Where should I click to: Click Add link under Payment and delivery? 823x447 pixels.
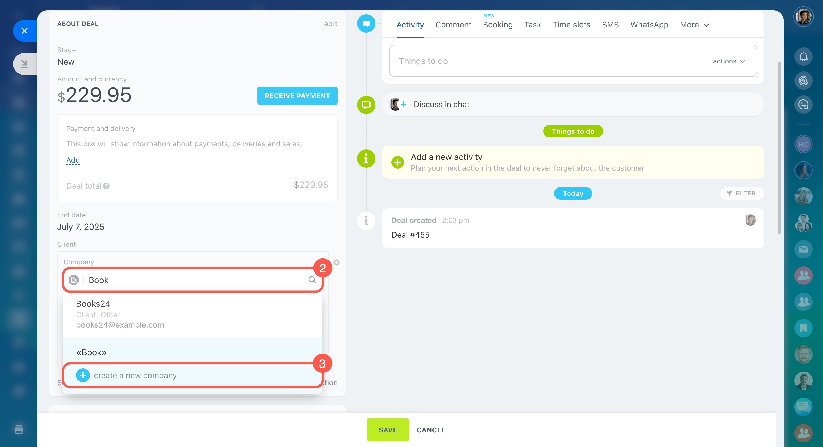coord(73,160)
